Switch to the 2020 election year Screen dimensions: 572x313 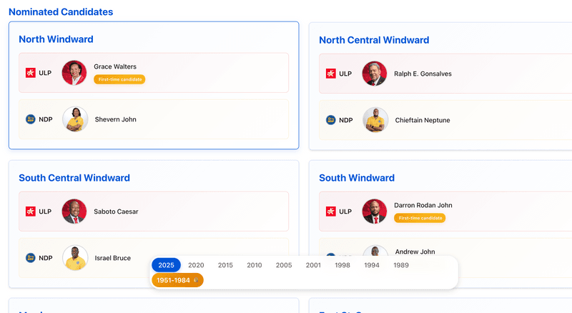(196, 265)
